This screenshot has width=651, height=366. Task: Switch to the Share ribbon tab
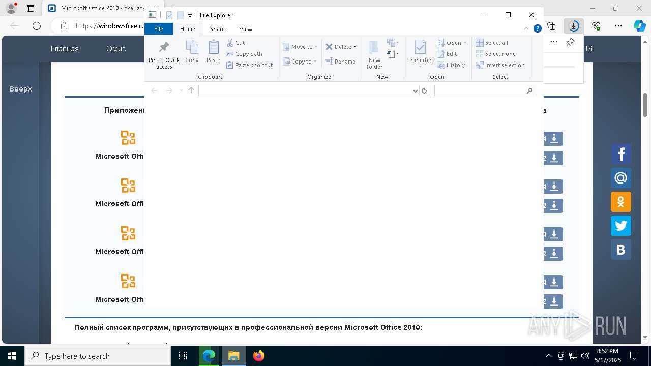tap(217, 29)
